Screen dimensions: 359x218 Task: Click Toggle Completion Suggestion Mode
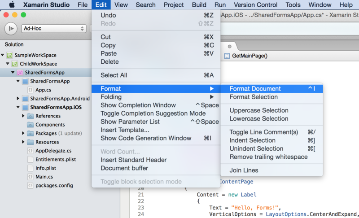(153, 113)
